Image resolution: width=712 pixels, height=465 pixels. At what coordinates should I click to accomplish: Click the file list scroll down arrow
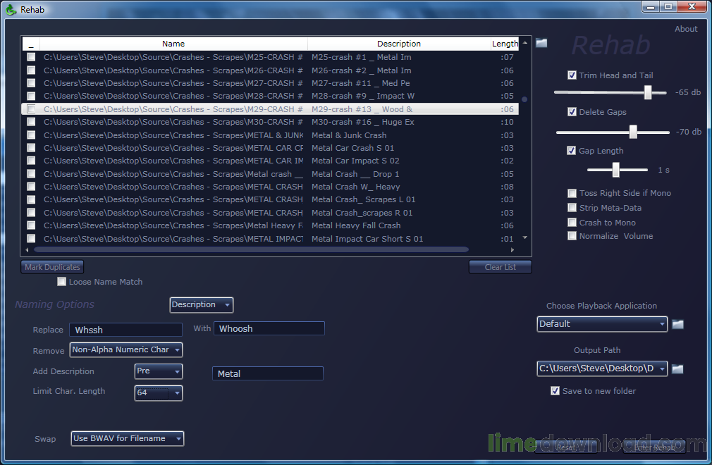(525, 237)
